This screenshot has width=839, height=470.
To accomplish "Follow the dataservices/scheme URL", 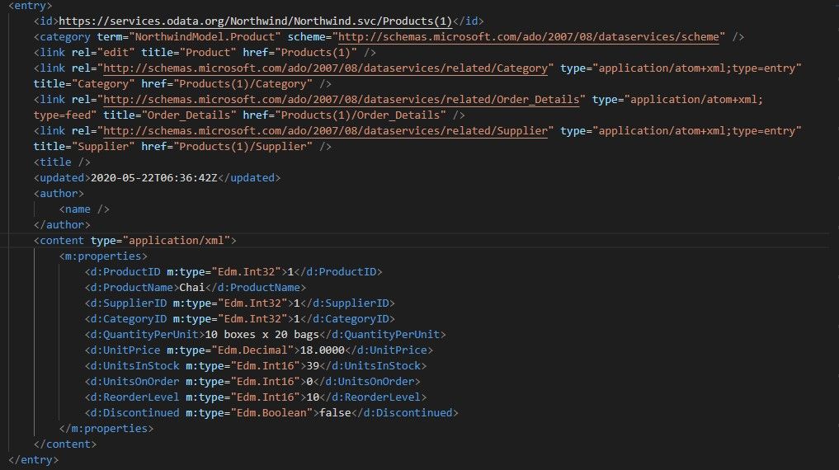I will point(529,37).
